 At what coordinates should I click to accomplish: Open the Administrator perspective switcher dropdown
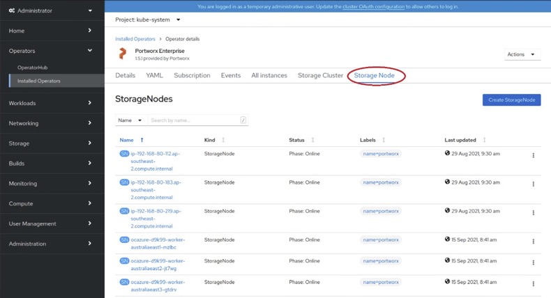[x=52, y=10]
